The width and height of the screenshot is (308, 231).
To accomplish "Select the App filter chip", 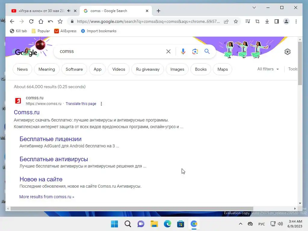I will click(x=97, y=69).
